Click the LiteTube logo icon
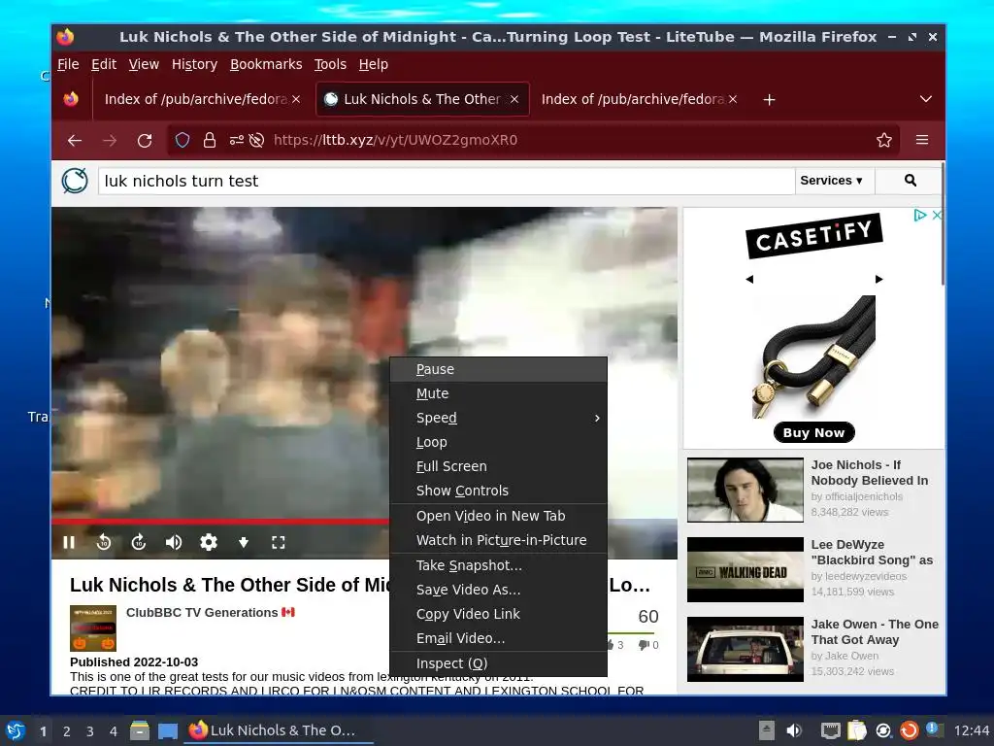994x746 pixels. click(75, 181)
